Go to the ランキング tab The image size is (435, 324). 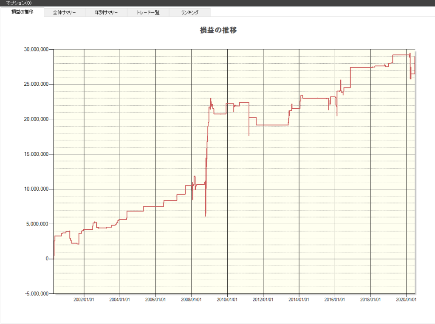(190, 12)
